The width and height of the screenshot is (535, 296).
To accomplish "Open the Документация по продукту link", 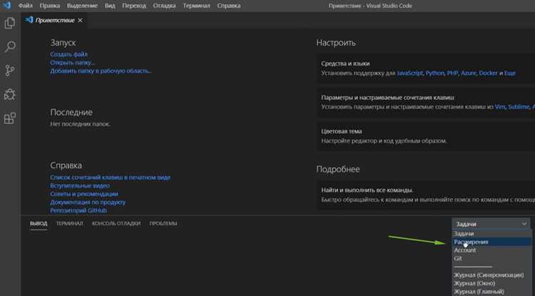I will click(x=88, y=203).
